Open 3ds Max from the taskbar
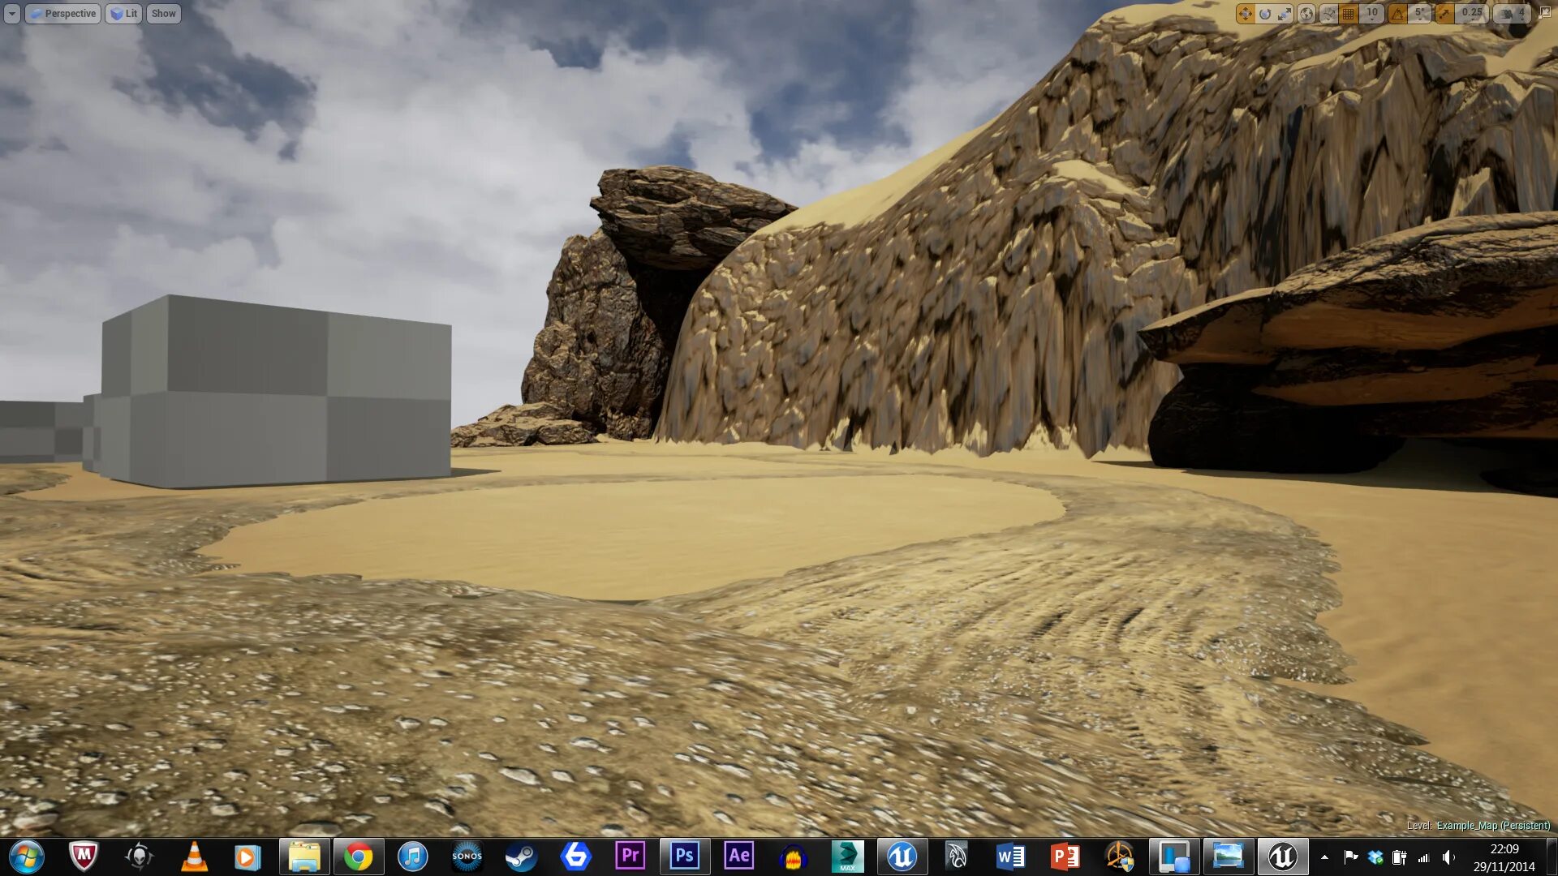 point(847,857)
